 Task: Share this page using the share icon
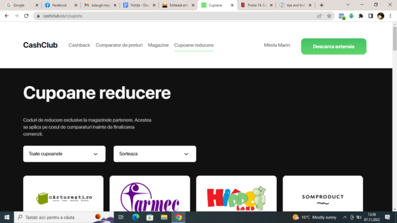319,16
